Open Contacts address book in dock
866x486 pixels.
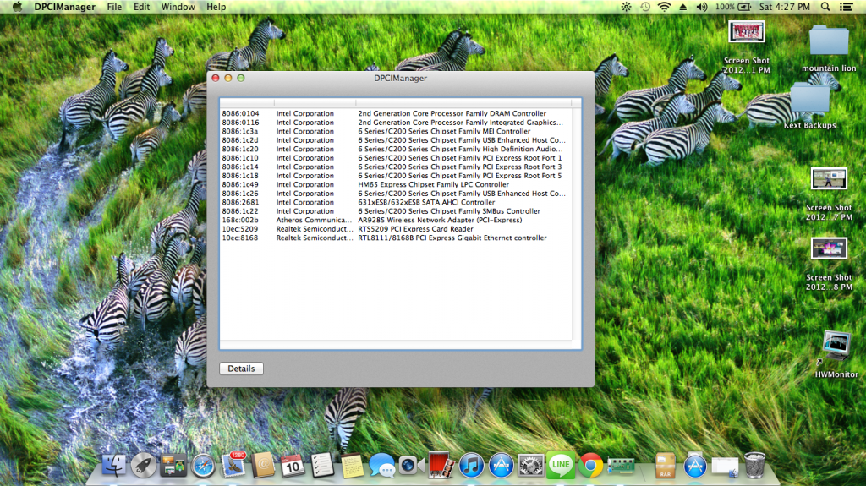pyautogui.click(x=264, y=465)
